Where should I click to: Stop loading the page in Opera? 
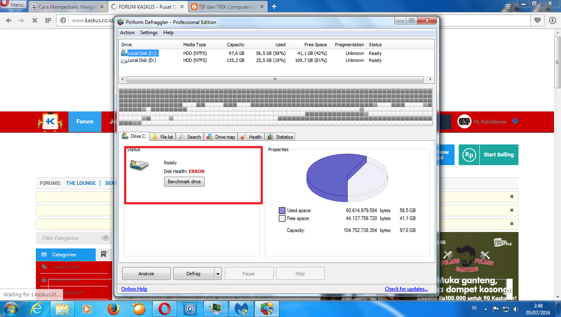tap(35, 20)
